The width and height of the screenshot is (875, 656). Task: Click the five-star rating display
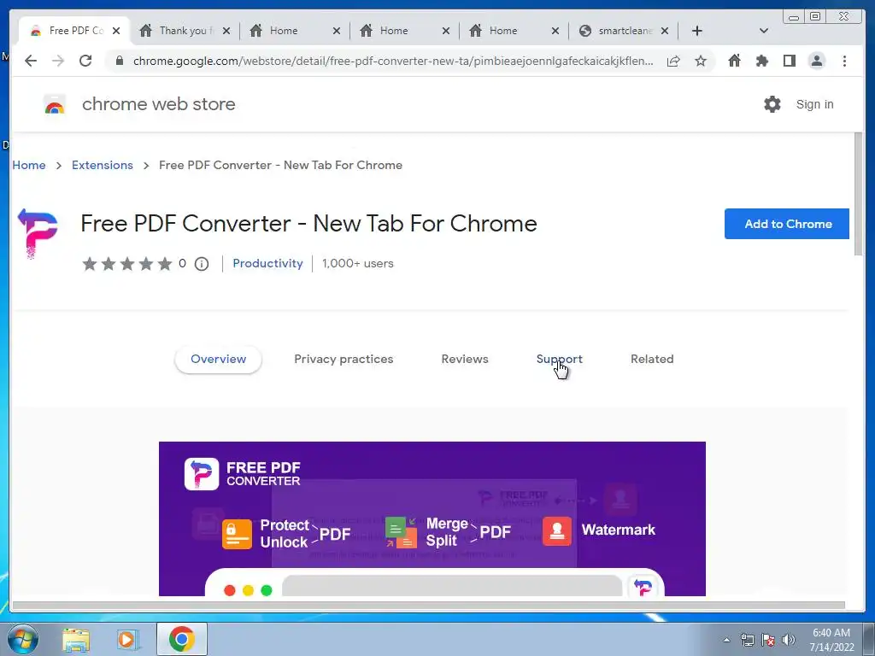(x=127, y=264)
